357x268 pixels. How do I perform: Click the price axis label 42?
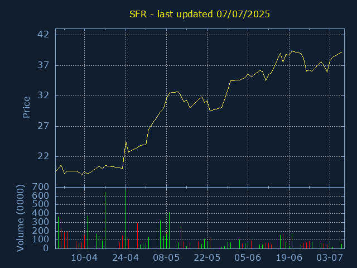(x=44, y=35)
